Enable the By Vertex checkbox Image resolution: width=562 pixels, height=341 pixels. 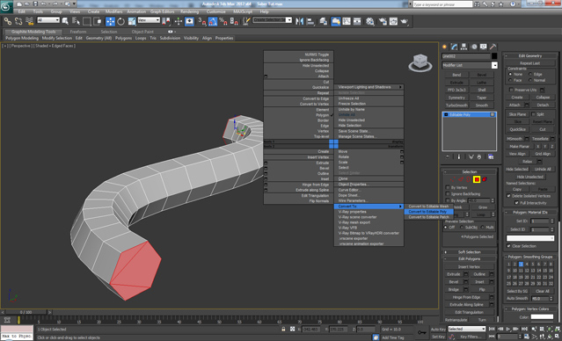448,187
